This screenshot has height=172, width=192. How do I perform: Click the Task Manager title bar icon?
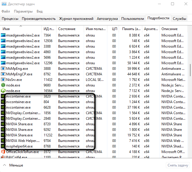coord(4,4)
